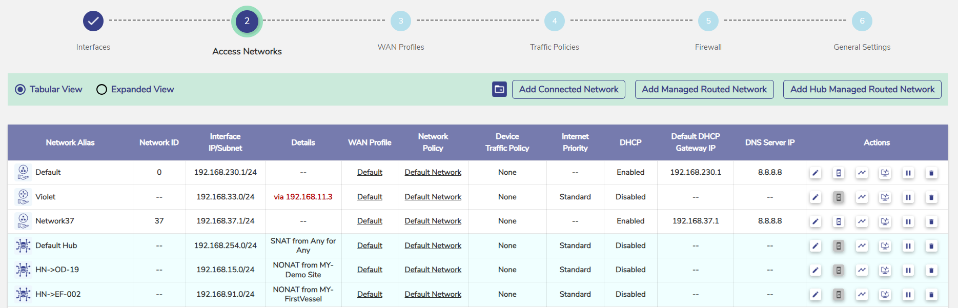Delete the Violet network via trash icon

click(931, 197)
